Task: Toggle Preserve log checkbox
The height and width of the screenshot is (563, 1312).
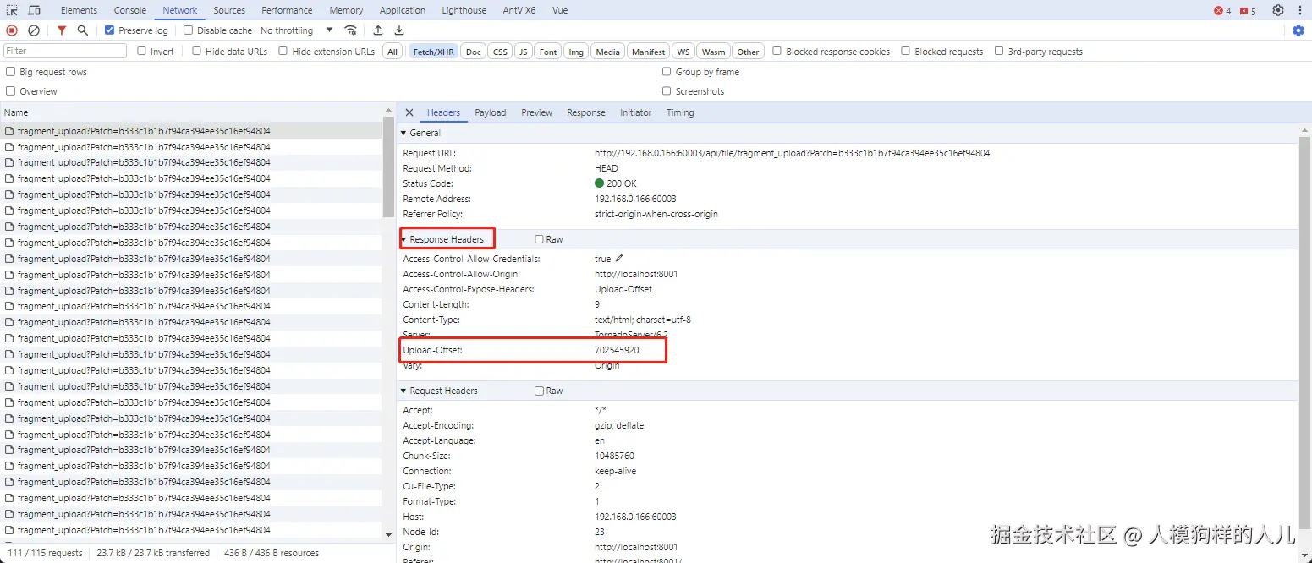Action: [110, 30]
